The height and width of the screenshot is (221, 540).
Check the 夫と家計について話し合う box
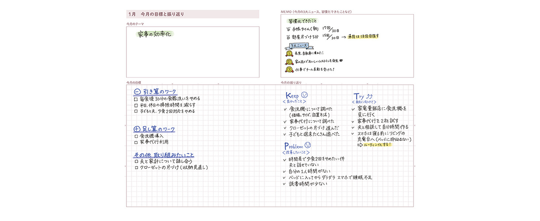point(136,161)
